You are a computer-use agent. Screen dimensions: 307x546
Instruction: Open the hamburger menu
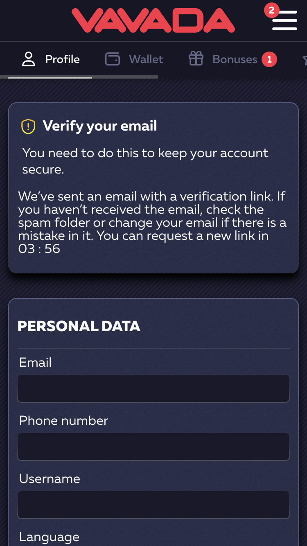[x=284, y=20]
